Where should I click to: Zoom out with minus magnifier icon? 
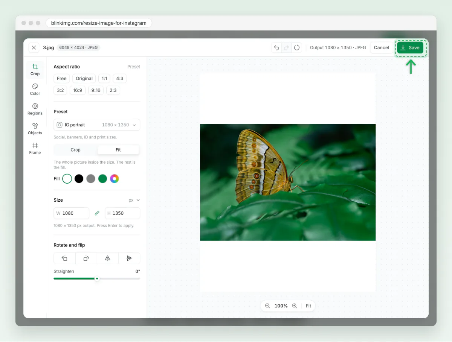pos(267,306)
